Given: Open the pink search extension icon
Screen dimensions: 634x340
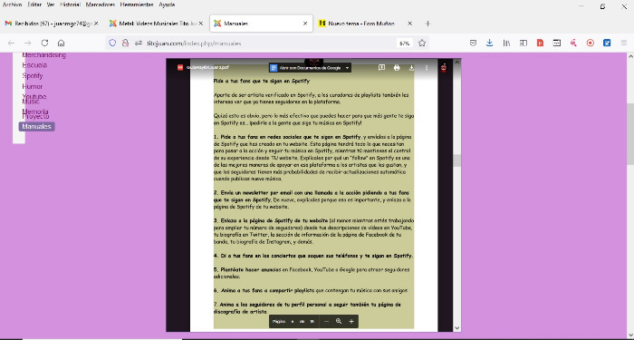Looking at the screenshot, I should [573, 43].
